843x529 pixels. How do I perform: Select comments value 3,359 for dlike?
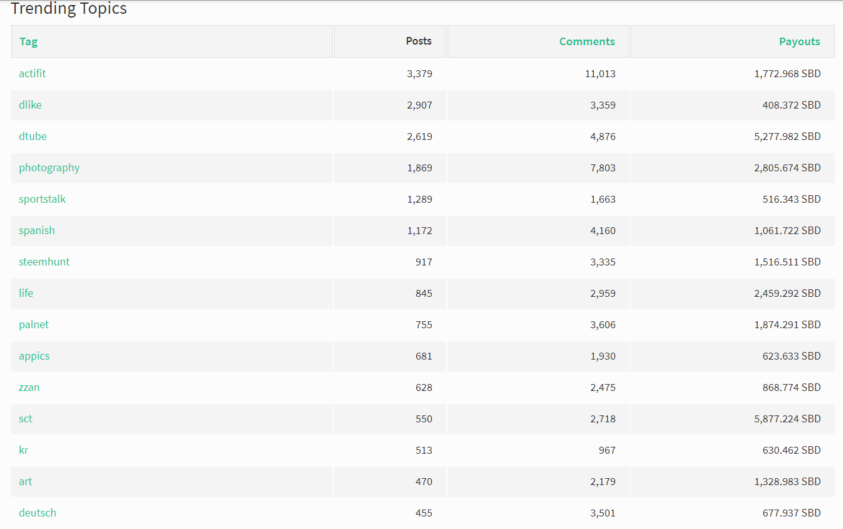click(x=603, y=105)
